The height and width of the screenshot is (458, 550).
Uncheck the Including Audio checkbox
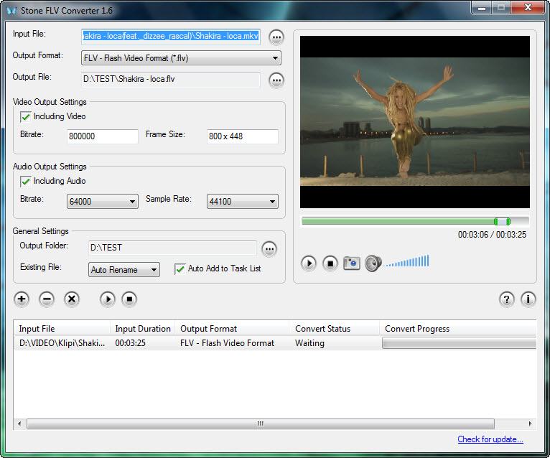(26, 181)
